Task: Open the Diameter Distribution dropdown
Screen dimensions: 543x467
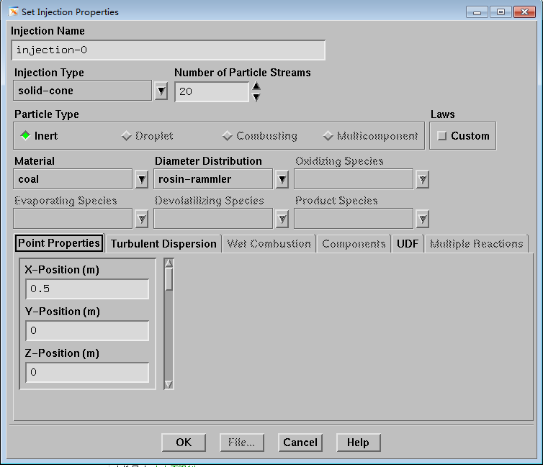Action: (282, 179)
